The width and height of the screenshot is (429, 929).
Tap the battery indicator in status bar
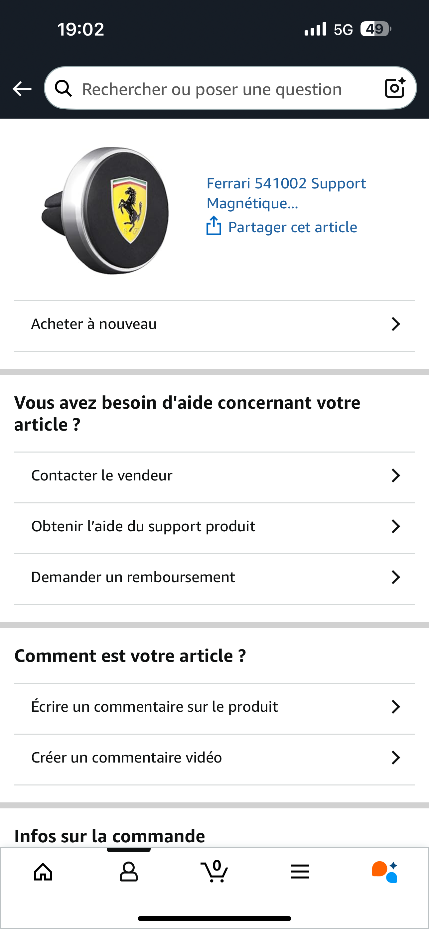[375, 29]
